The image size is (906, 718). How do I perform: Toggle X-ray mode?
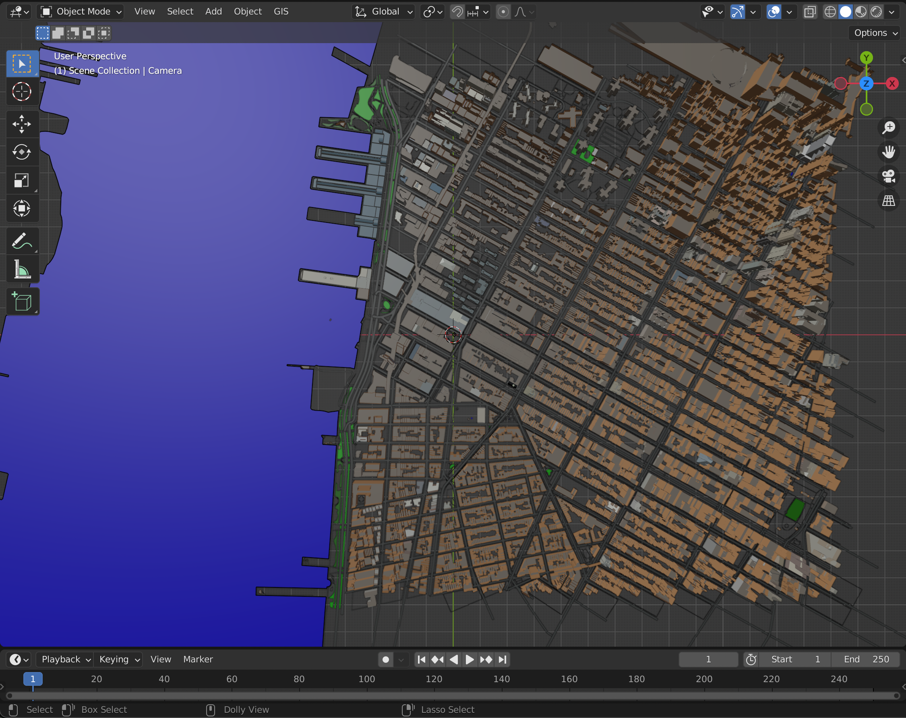coord(810,12)
